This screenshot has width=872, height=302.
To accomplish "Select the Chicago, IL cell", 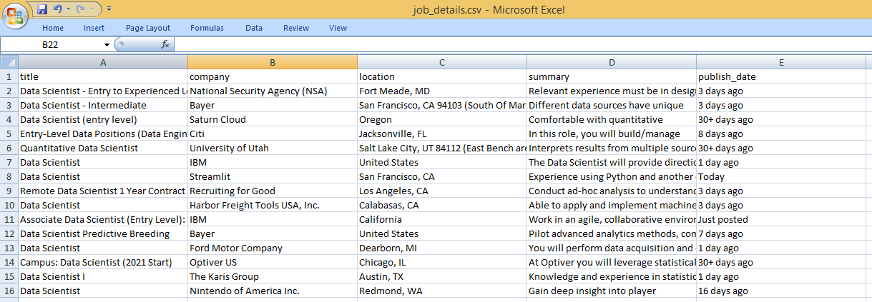I will (441, 262).
